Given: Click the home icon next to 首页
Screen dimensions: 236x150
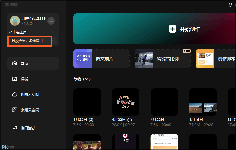Looking at the screenshot, I should point(15,63).
